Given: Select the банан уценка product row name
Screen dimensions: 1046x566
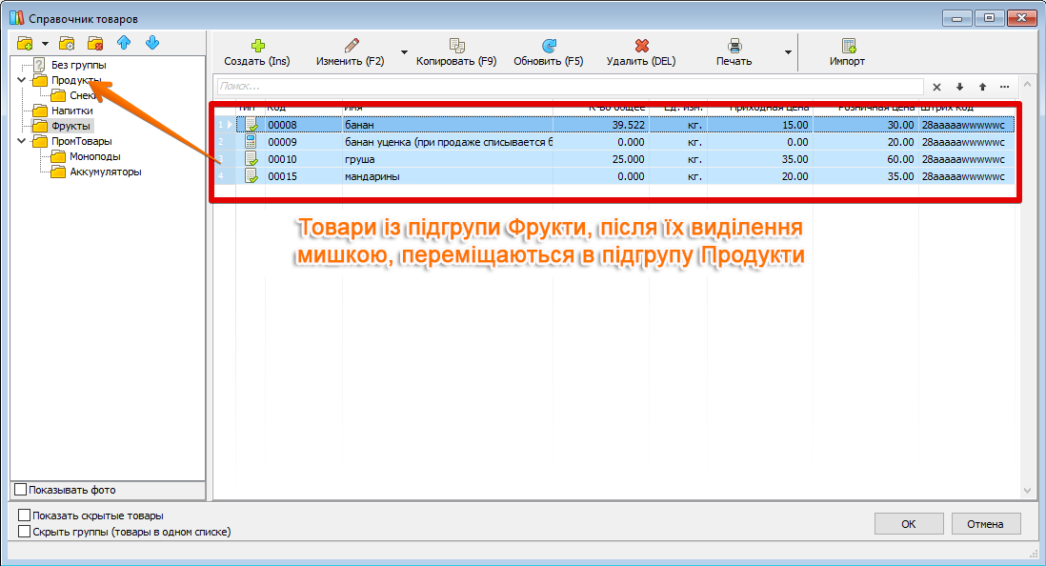Looking at the screenshot, I should (449, 142).
